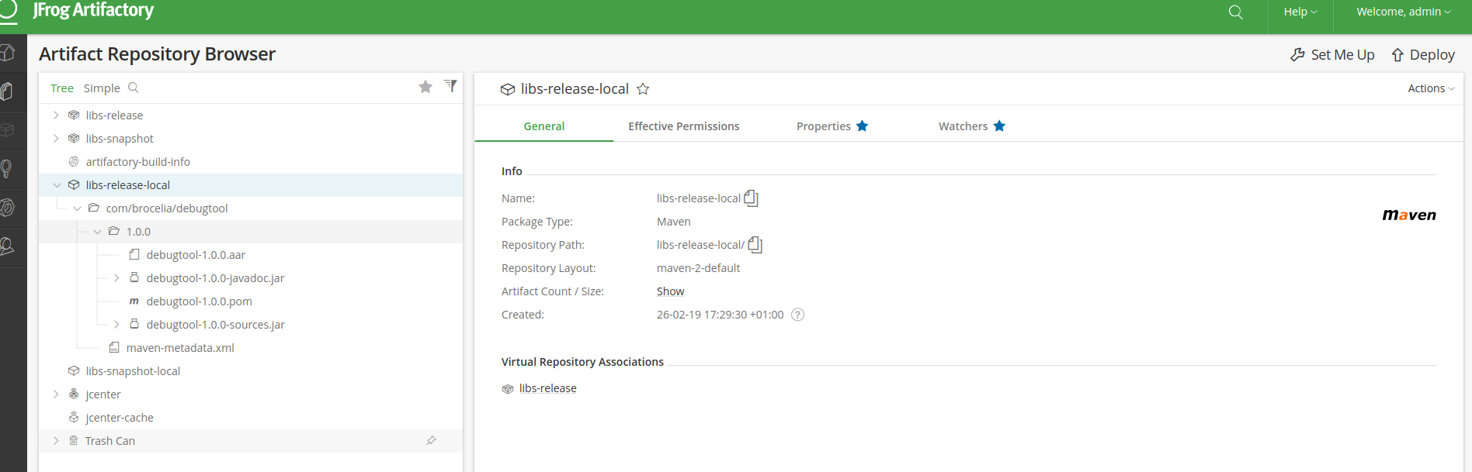
Task: Click the created date '26-02-19 17:29:30 +01:00'
Action: [720, 315]
